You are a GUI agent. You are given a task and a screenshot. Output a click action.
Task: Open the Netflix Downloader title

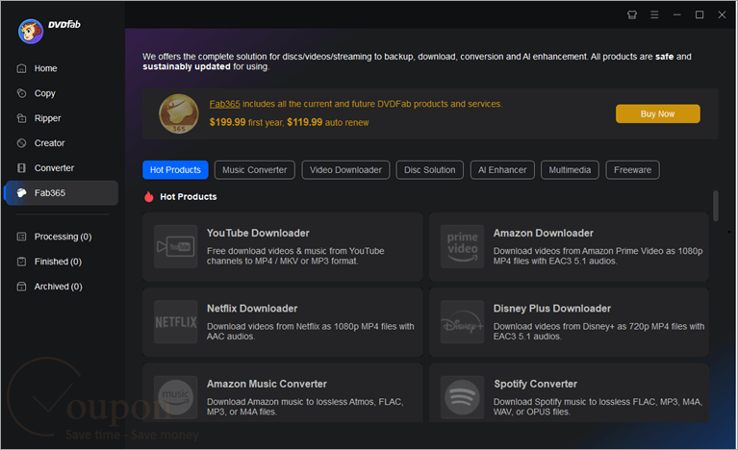(252, 309)
